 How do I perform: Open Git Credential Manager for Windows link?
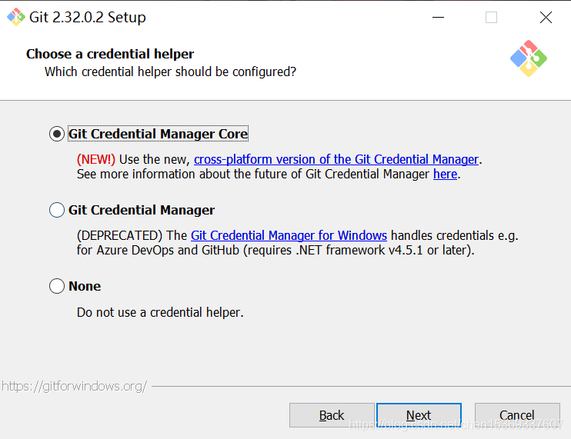pos(289,235)
